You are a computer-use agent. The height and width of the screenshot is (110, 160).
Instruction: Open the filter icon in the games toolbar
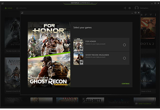151,15
